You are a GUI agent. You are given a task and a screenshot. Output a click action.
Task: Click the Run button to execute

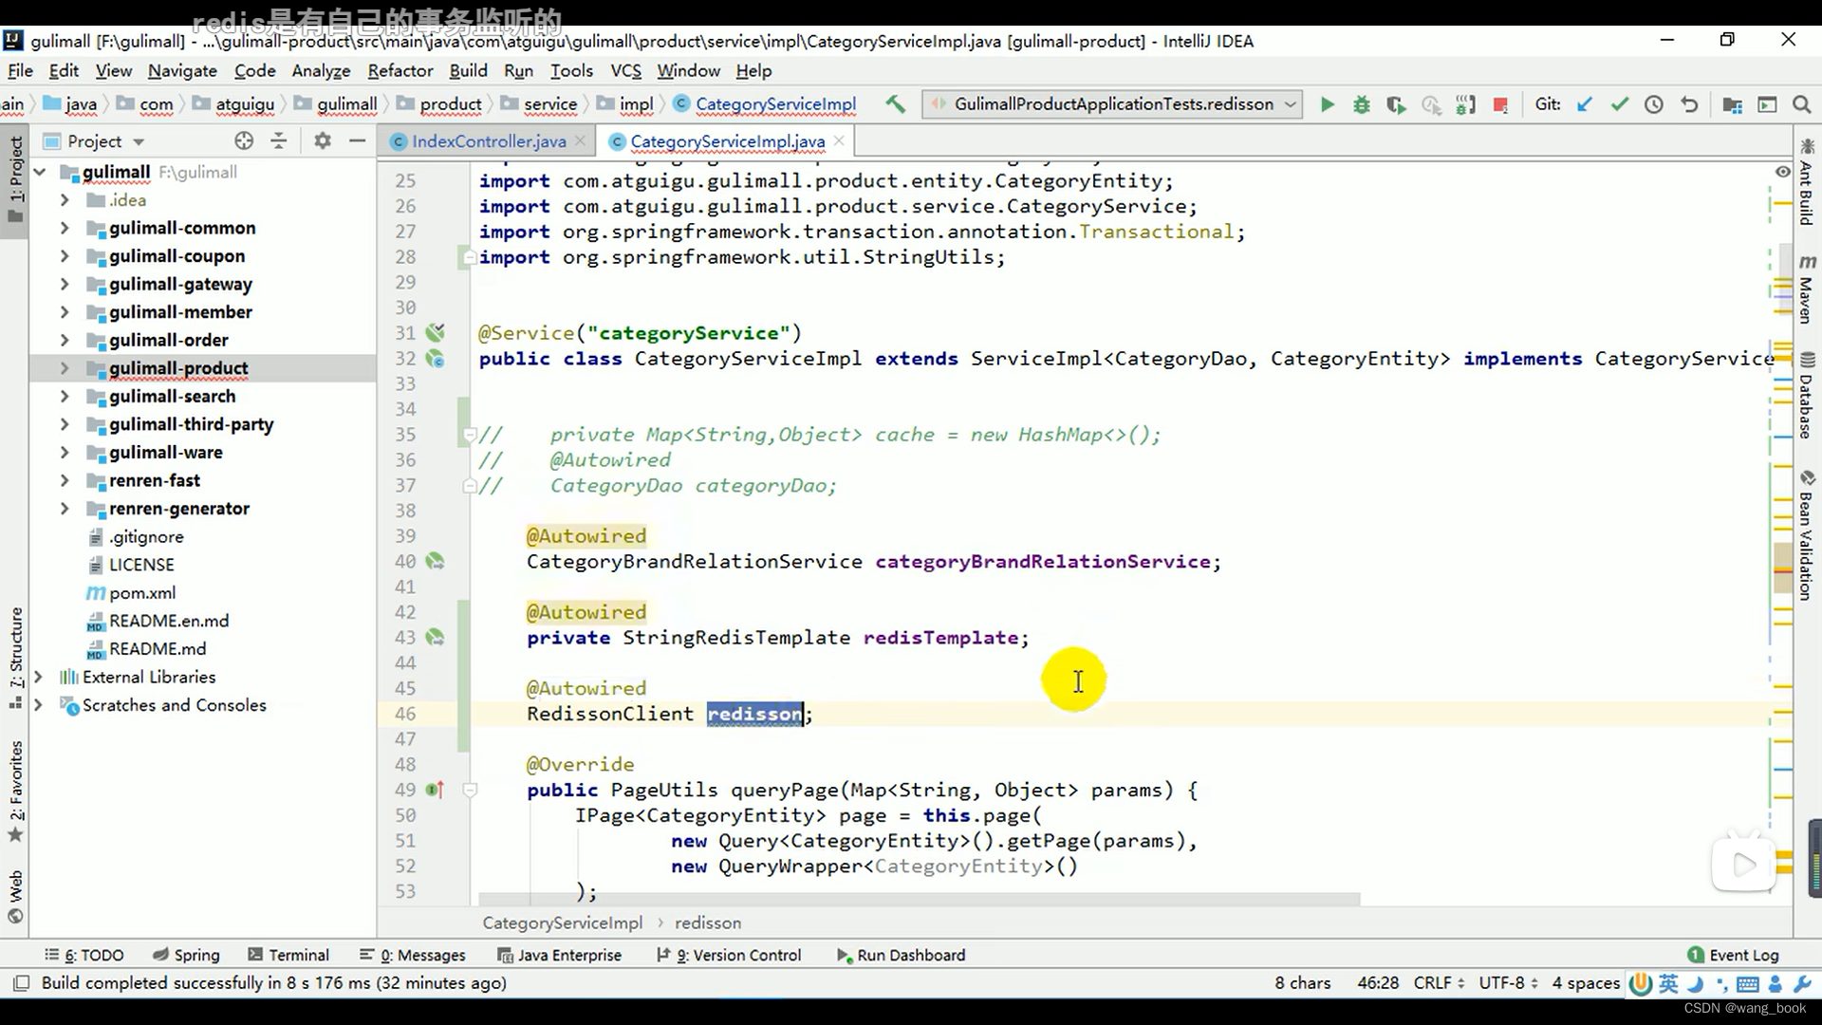coord(1327,103)
